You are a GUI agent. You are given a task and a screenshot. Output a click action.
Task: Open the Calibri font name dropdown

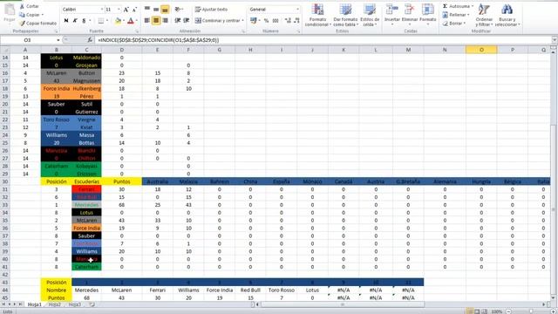coord(102,10)
